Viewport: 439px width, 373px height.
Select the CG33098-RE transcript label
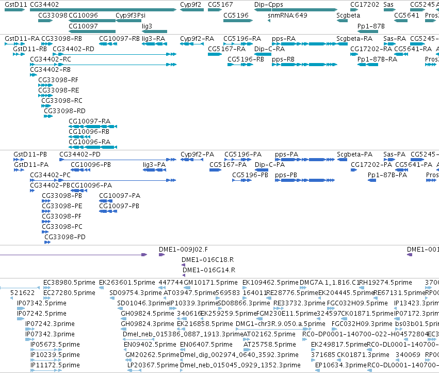(59, 90)
